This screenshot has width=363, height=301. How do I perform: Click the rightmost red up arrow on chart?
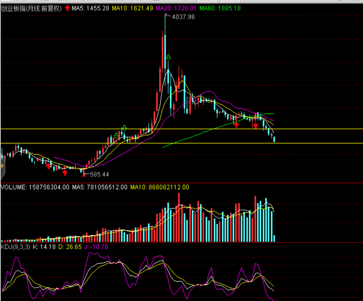tap(255, 126)
